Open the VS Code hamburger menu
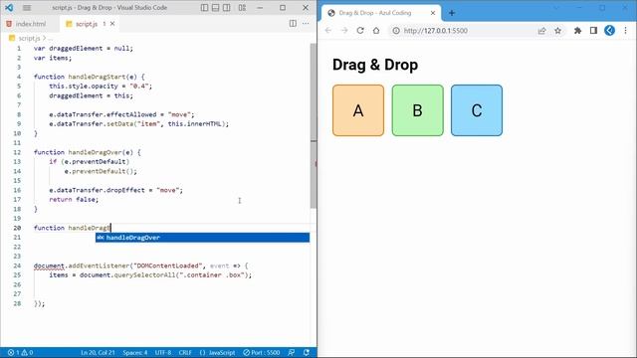637x358 pixels. 27,8
